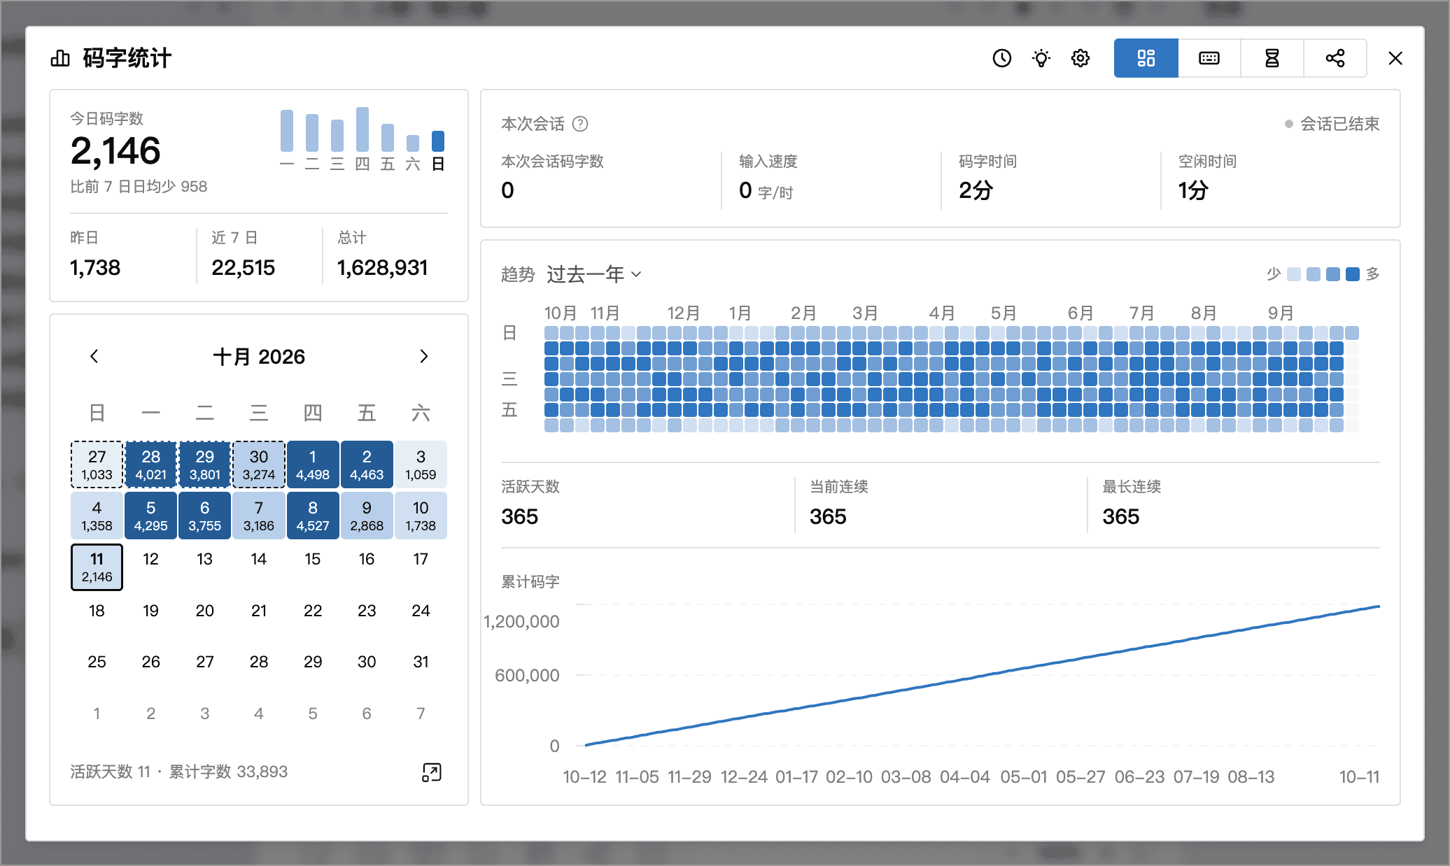
Task: Click the 总计 value 1,628,931
Action: [382, 268]
